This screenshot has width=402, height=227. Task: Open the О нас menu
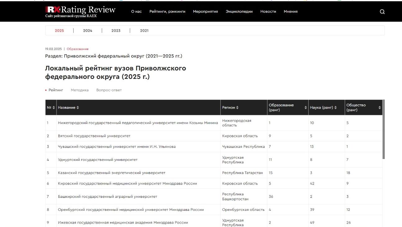(136, 11)
